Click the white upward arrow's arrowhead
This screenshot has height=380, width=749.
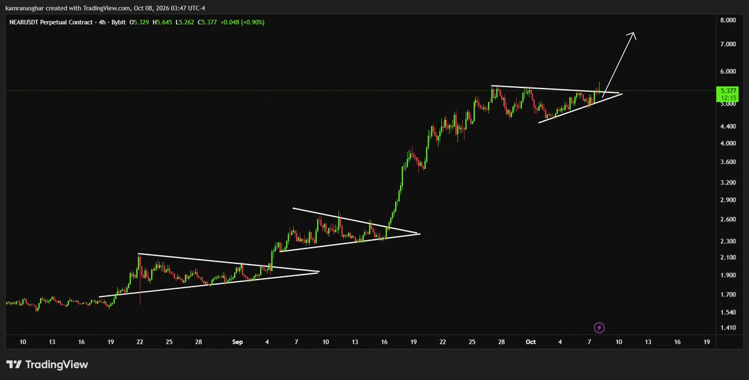tap(632, 36)
